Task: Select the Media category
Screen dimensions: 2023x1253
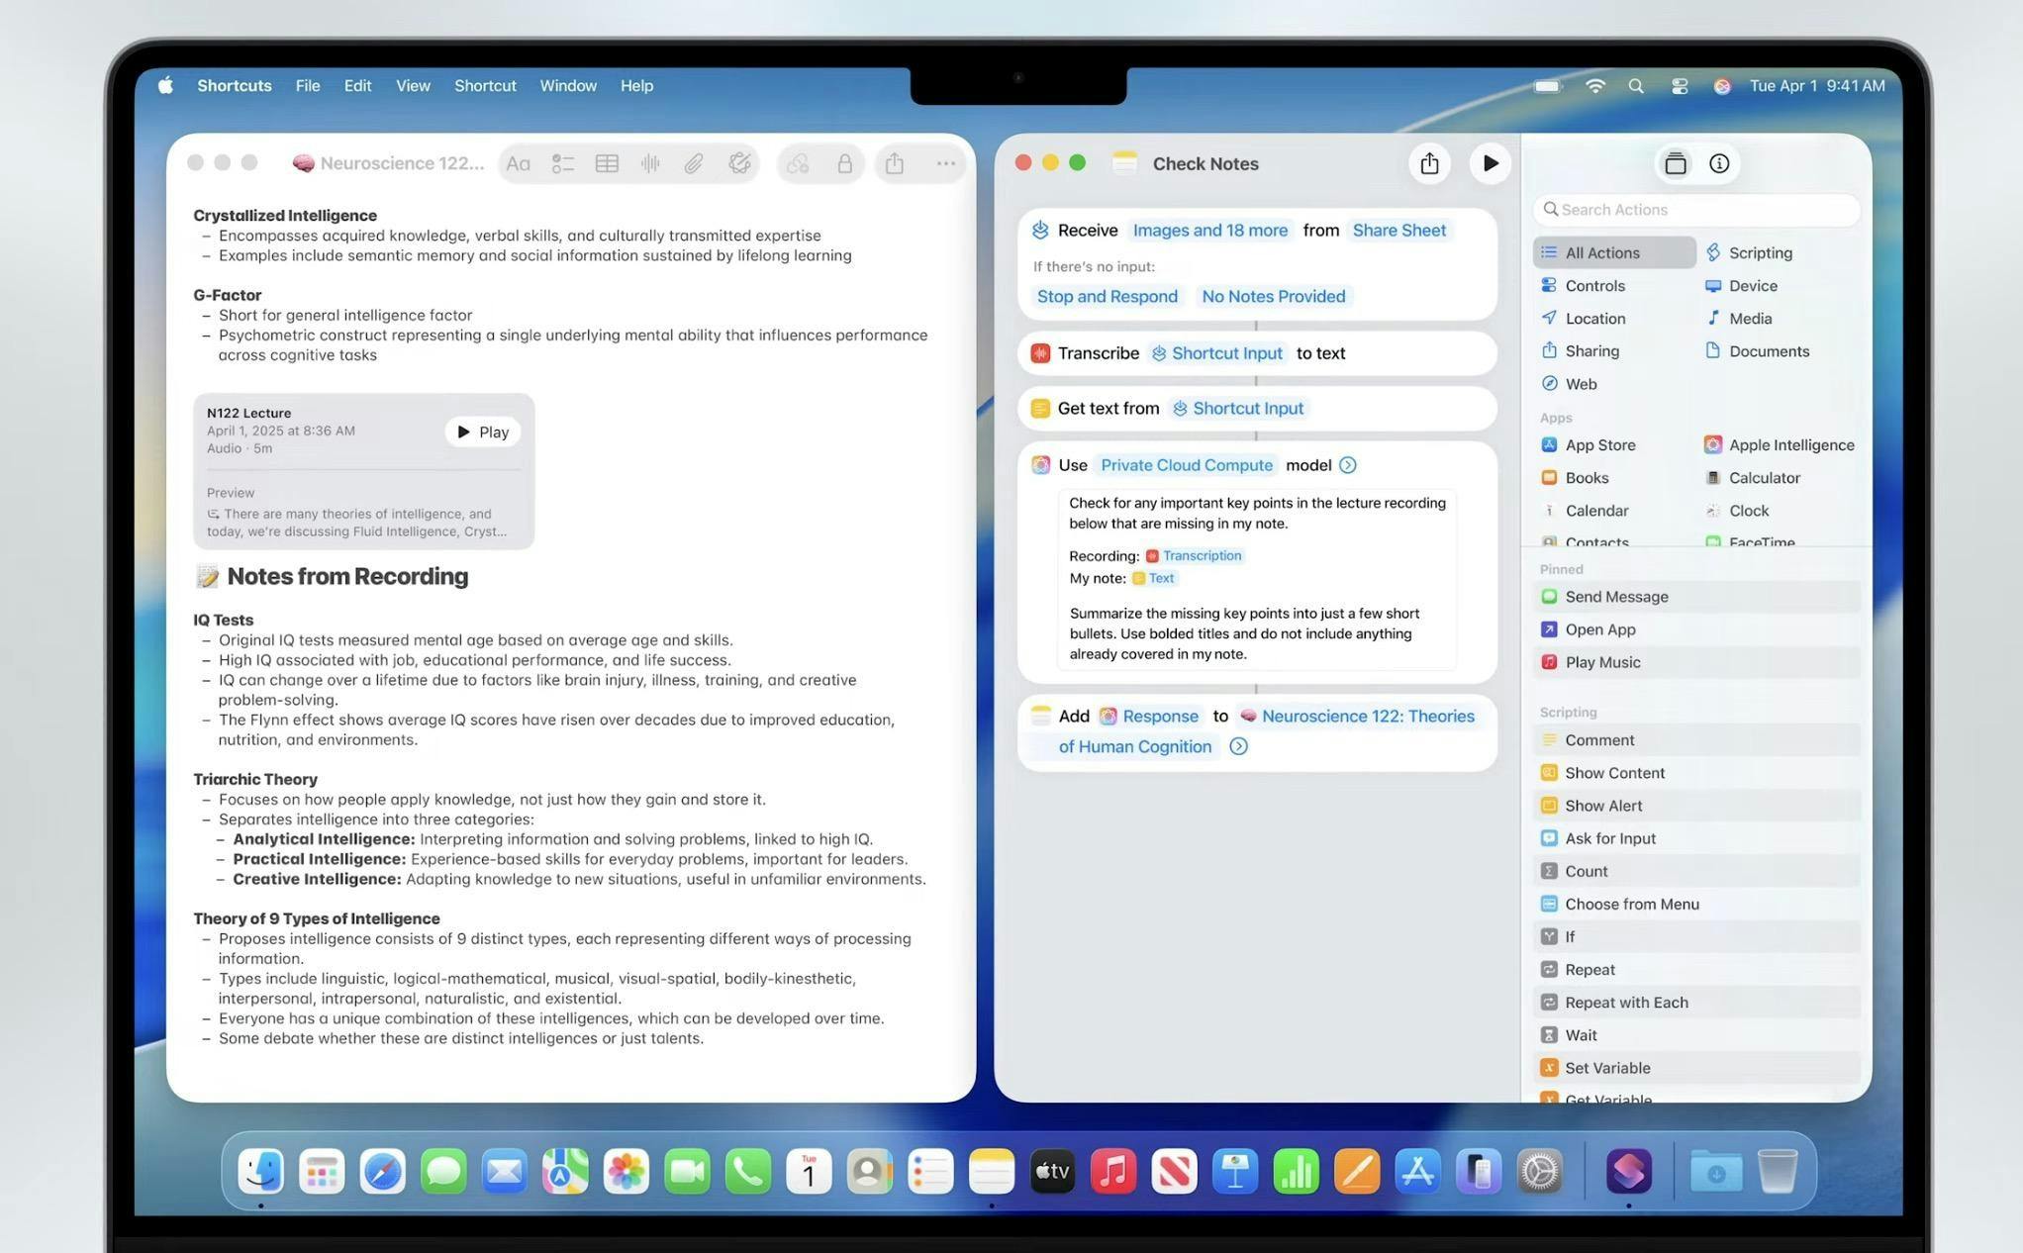Action: 1738,319
